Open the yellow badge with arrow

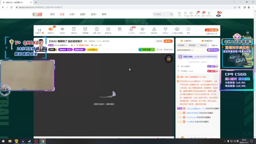pyautogui.click(x=92, y=50)
